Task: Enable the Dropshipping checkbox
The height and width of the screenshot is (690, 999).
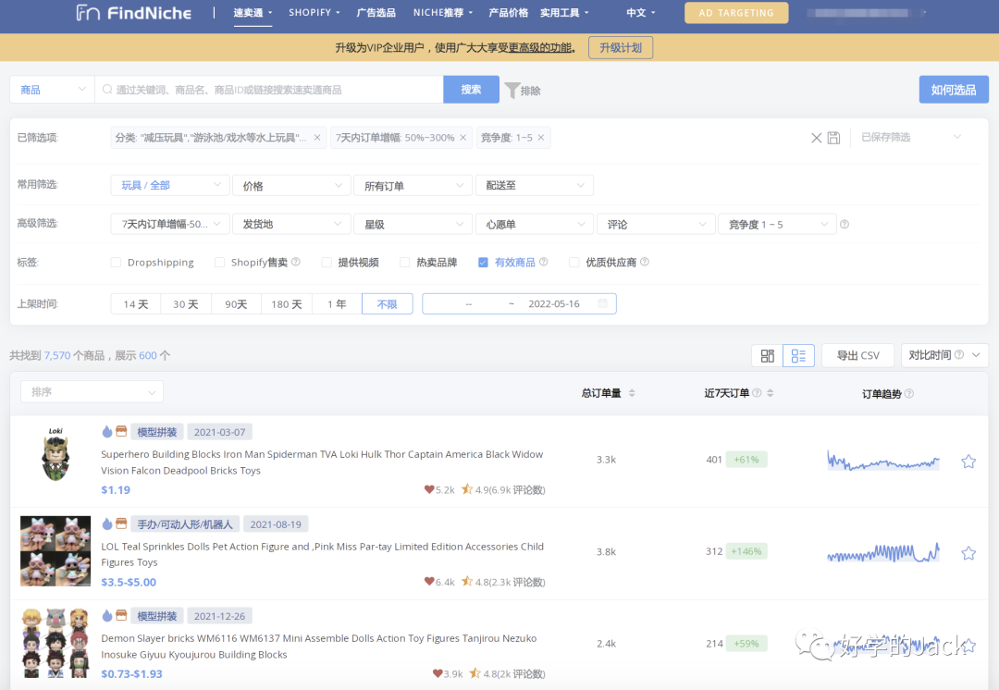Action: pos(116,262)
